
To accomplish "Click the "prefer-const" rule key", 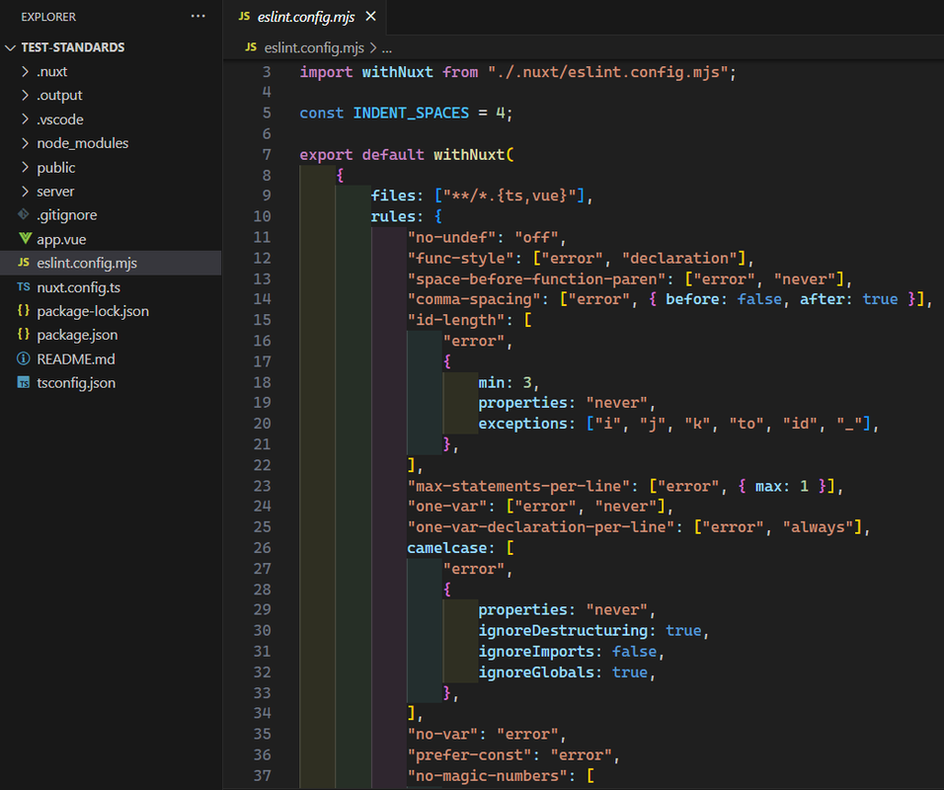I will [470, 755].
